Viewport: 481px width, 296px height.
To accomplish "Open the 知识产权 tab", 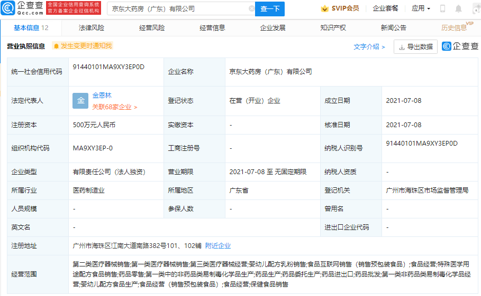I will coord(333,28).
